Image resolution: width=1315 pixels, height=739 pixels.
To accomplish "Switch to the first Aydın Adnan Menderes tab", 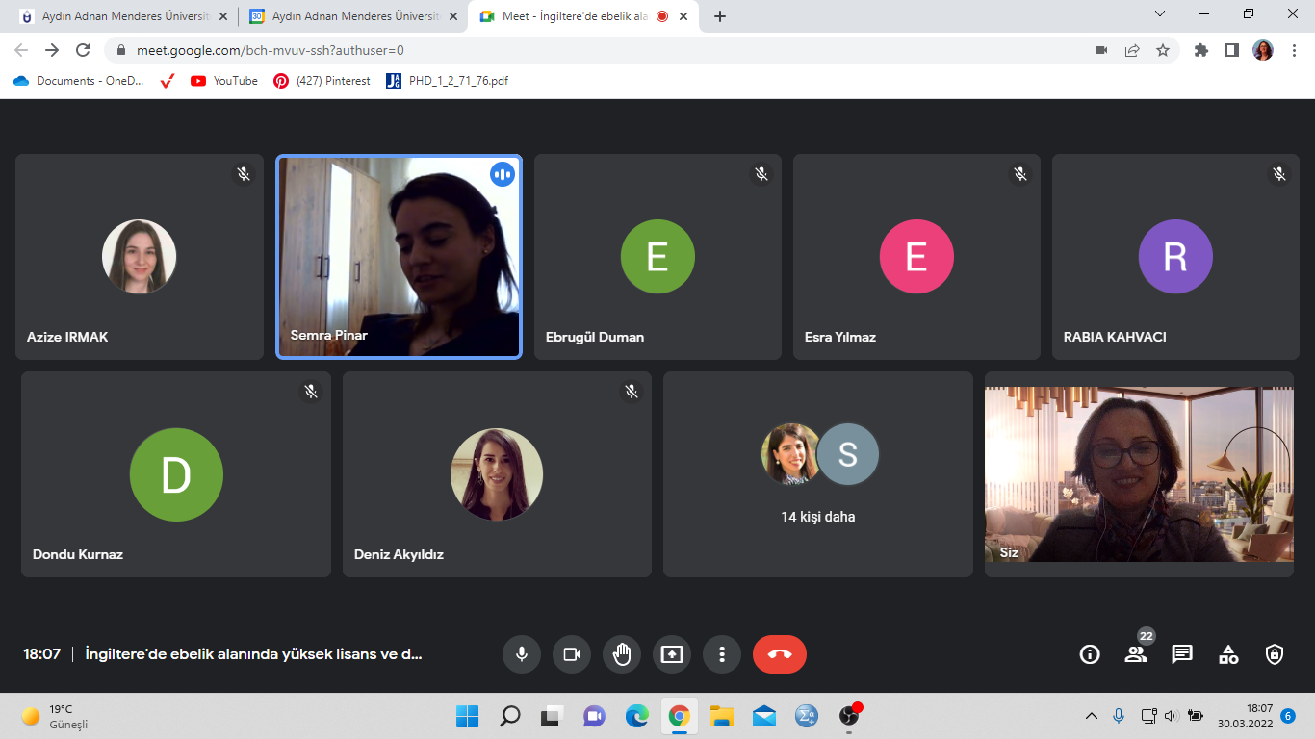I will click(116, 16).
